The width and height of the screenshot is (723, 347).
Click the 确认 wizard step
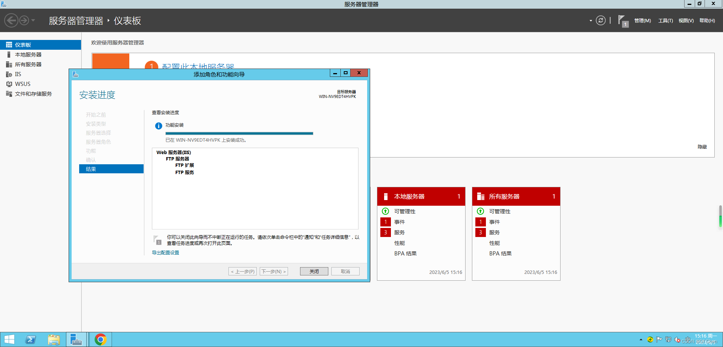(x=91, y=160)
